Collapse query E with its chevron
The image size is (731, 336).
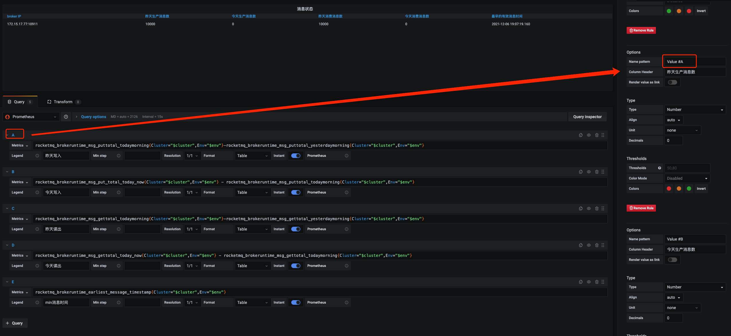7,282
